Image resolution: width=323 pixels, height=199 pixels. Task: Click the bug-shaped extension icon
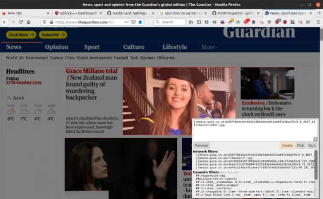(x=254, y=22)
